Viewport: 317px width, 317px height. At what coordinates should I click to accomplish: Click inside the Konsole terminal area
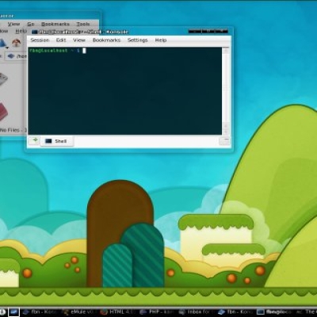[x=125, y=91]
